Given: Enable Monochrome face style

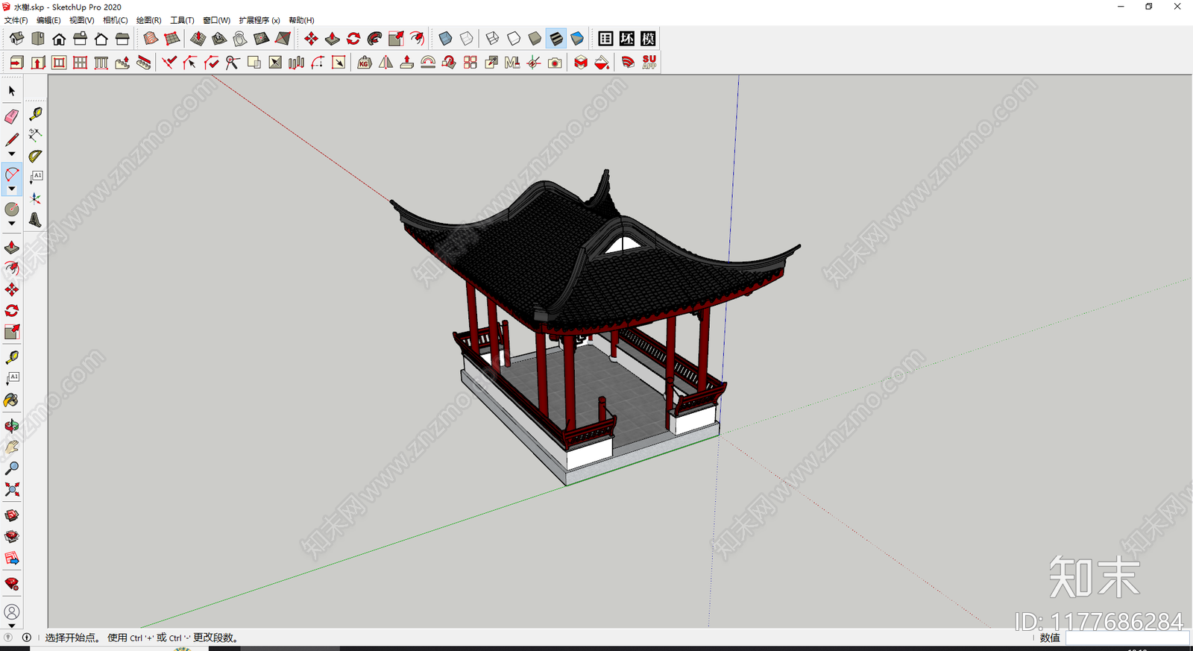Looking at the screenshot, I should click(577, 39).
